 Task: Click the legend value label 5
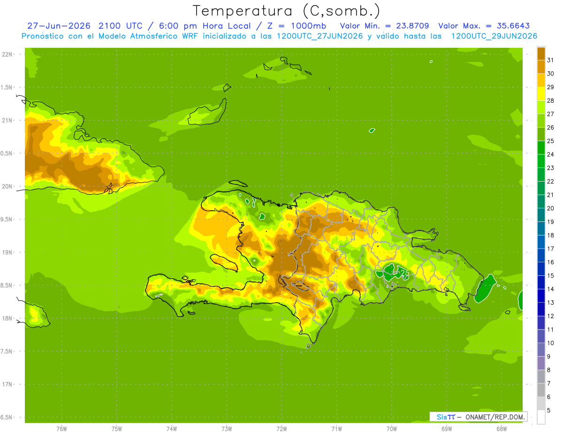point(549,410)
